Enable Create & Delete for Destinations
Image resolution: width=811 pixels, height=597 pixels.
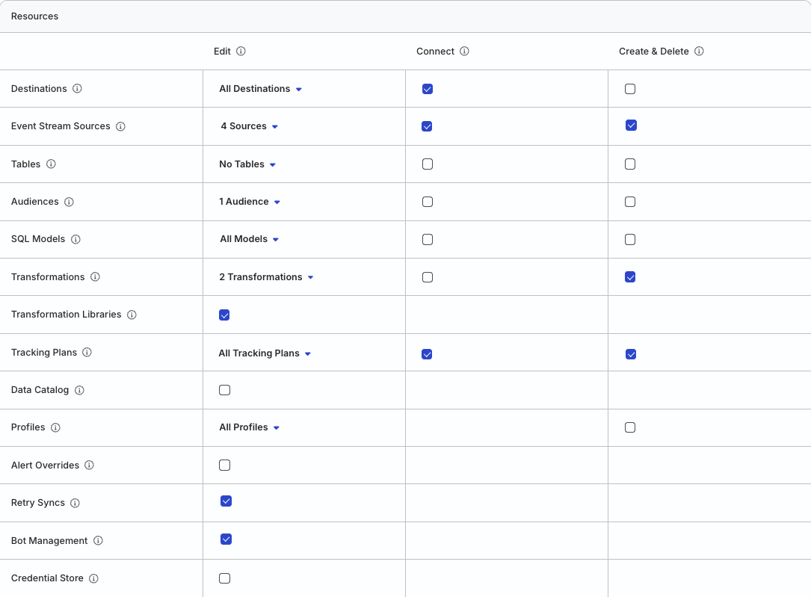(x=630, y=89)
